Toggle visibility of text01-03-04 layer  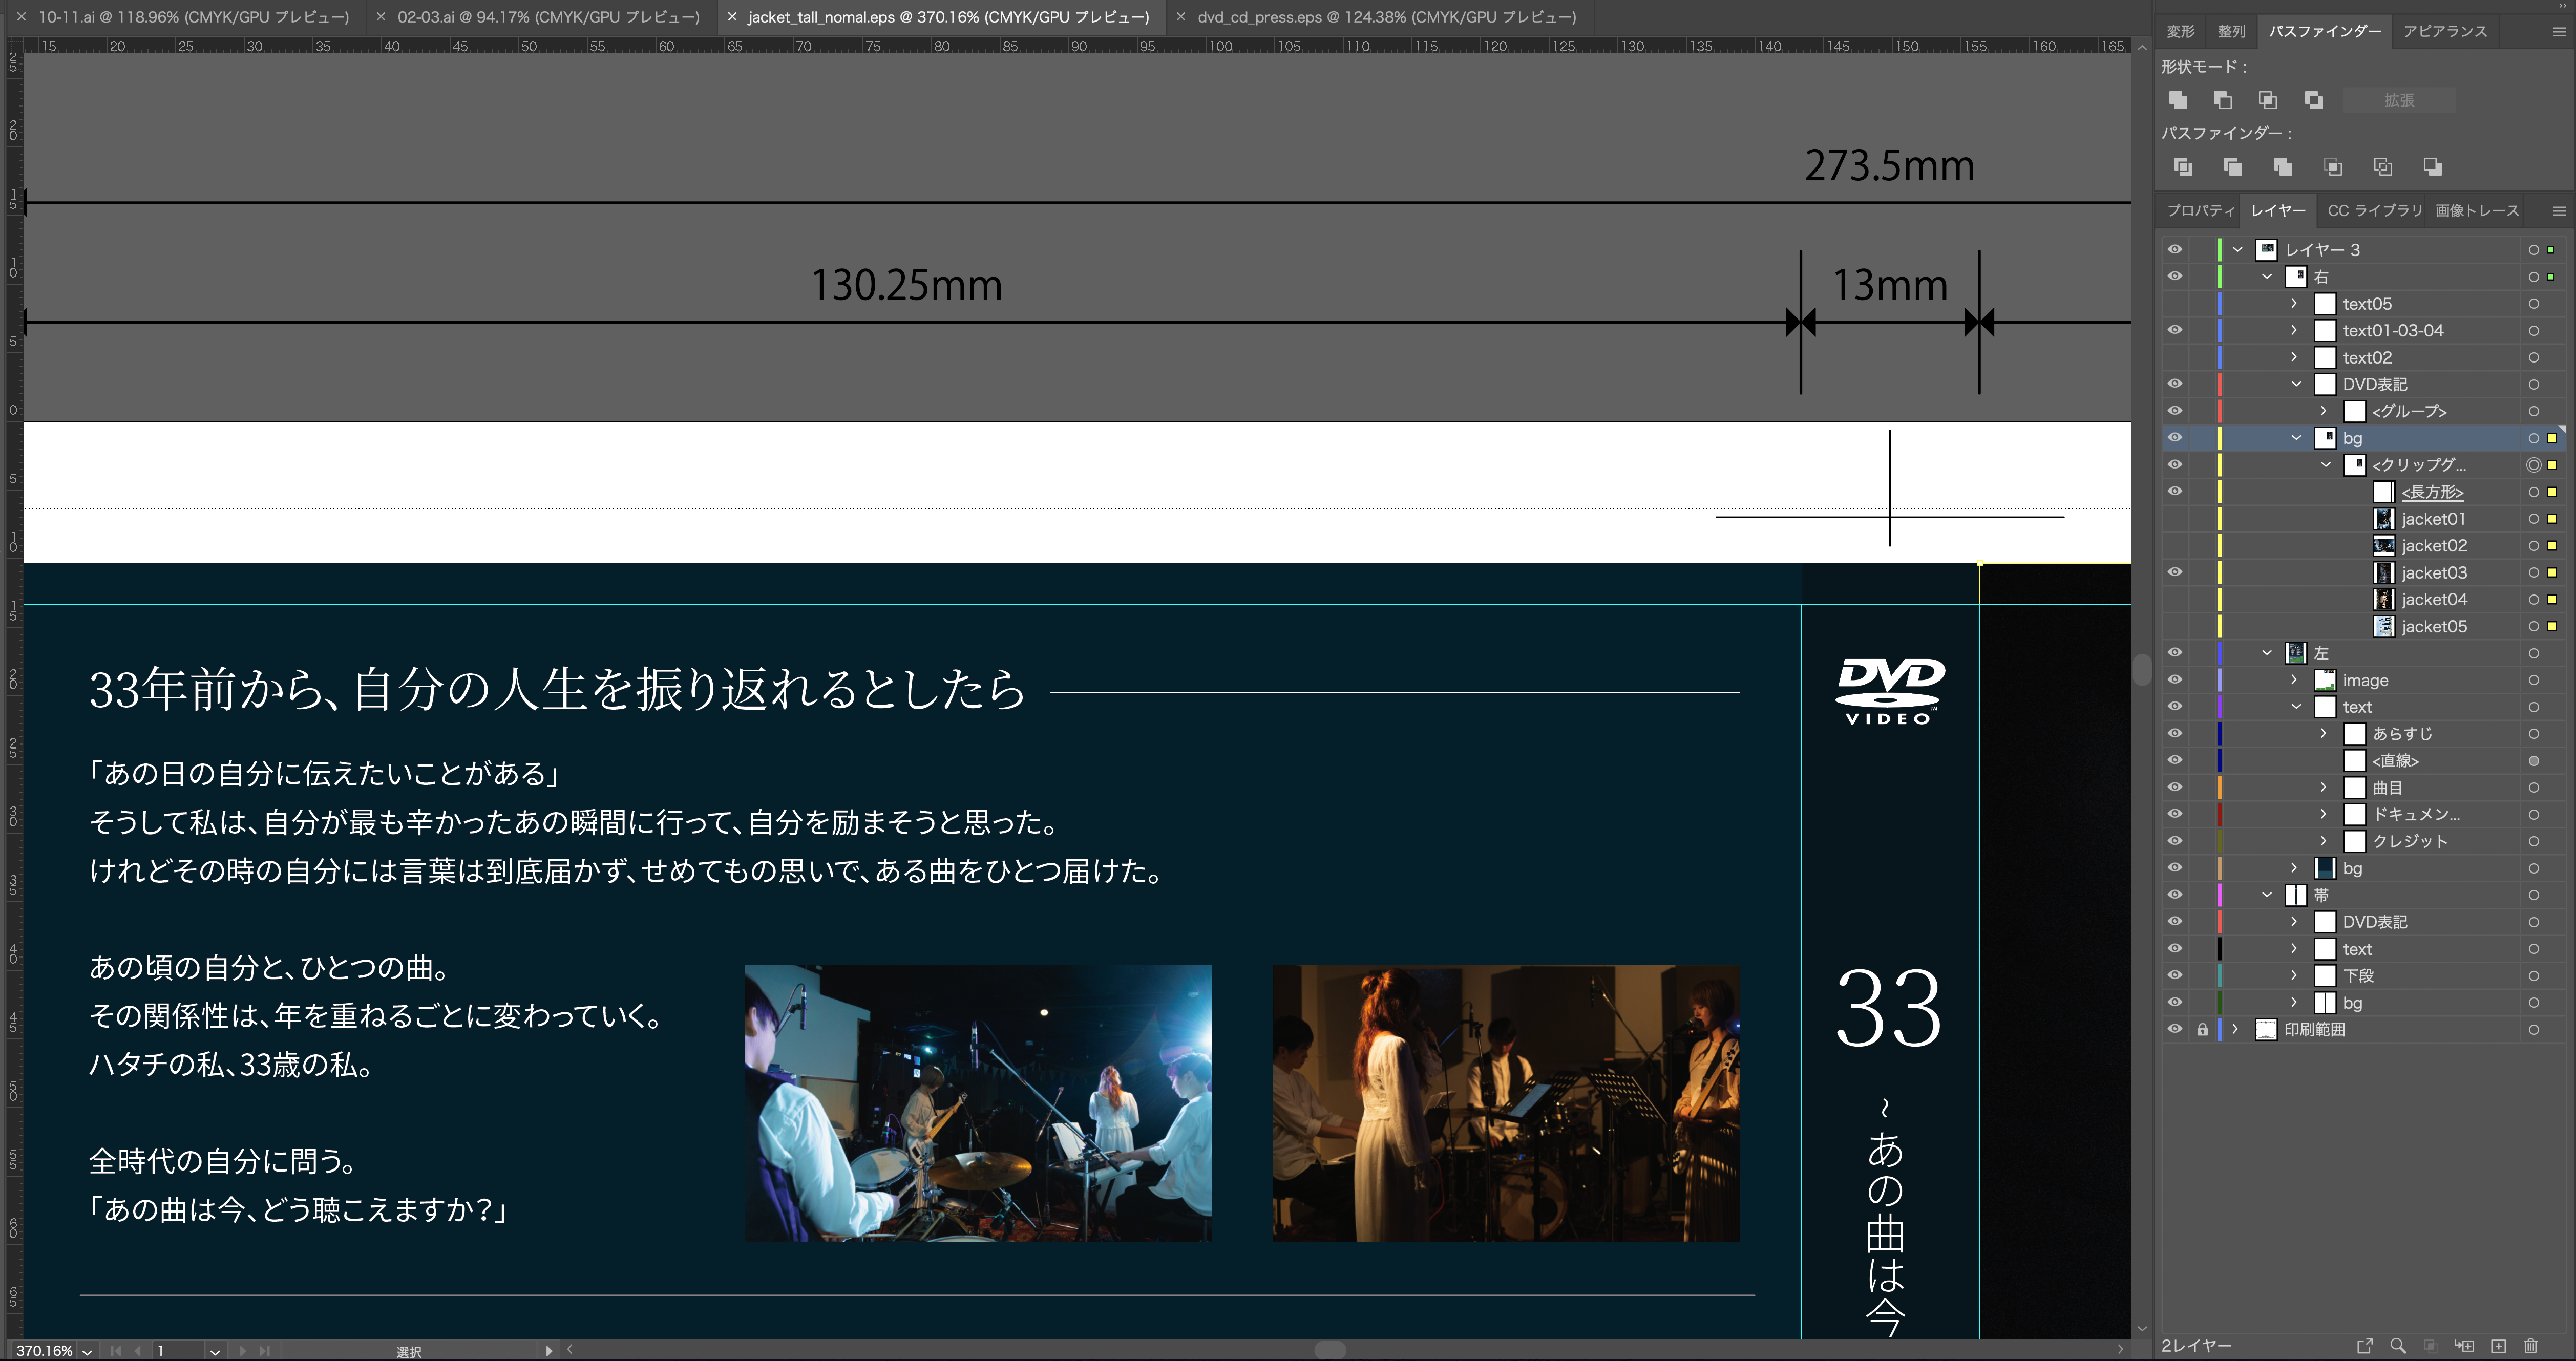2175,330
